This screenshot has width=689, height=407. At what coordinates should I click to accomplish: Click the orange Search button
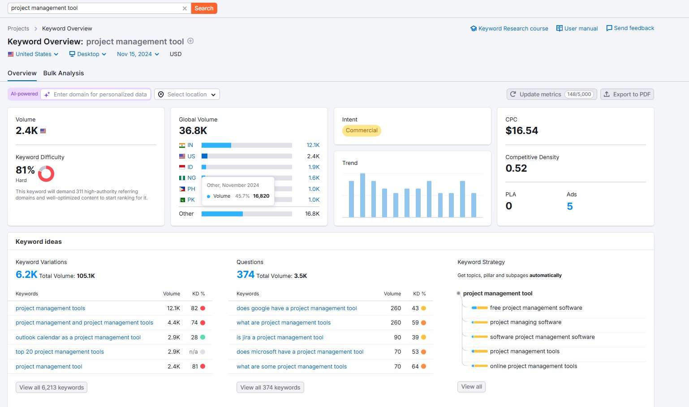[204, 8]
